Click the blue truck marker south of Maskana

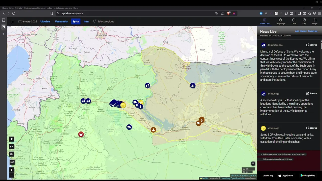tap(129, 127)
